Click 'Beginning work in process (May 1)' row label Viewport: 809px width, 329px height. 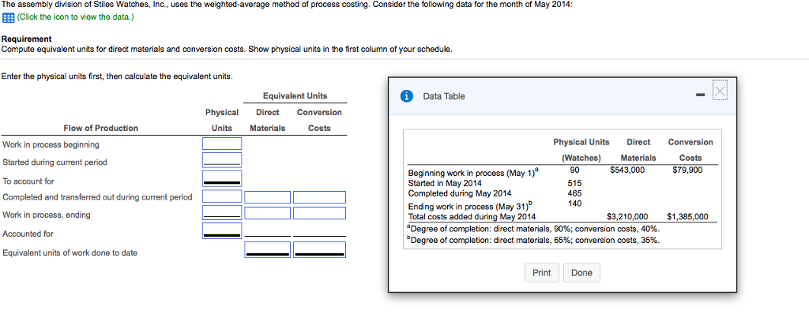tap(472, 173)
